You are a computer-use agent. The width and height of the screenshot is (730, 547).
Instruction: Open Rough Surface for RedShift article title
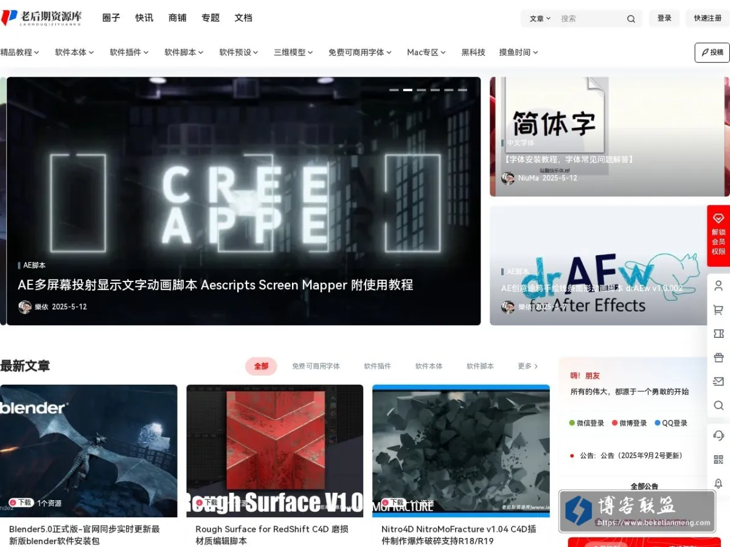tap(272, 535)
